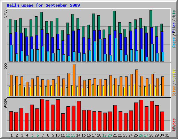Select the red KBytes bar for day 30
The height and width of the screenshot is (139, 178).
coord(162,121)
